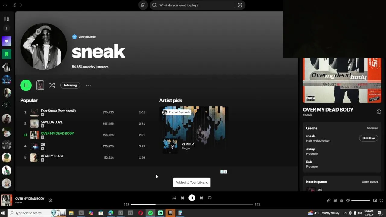The width and height of the screenshot is (386, 217).
Task: Open the queue via Open queue link
Action: tap(370, 182)
